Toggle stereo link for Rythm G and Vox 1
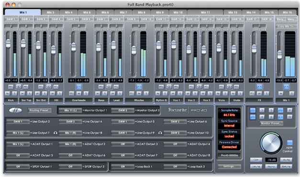The height and width of the screenshot is (177, 300). [x=169, y=87]
